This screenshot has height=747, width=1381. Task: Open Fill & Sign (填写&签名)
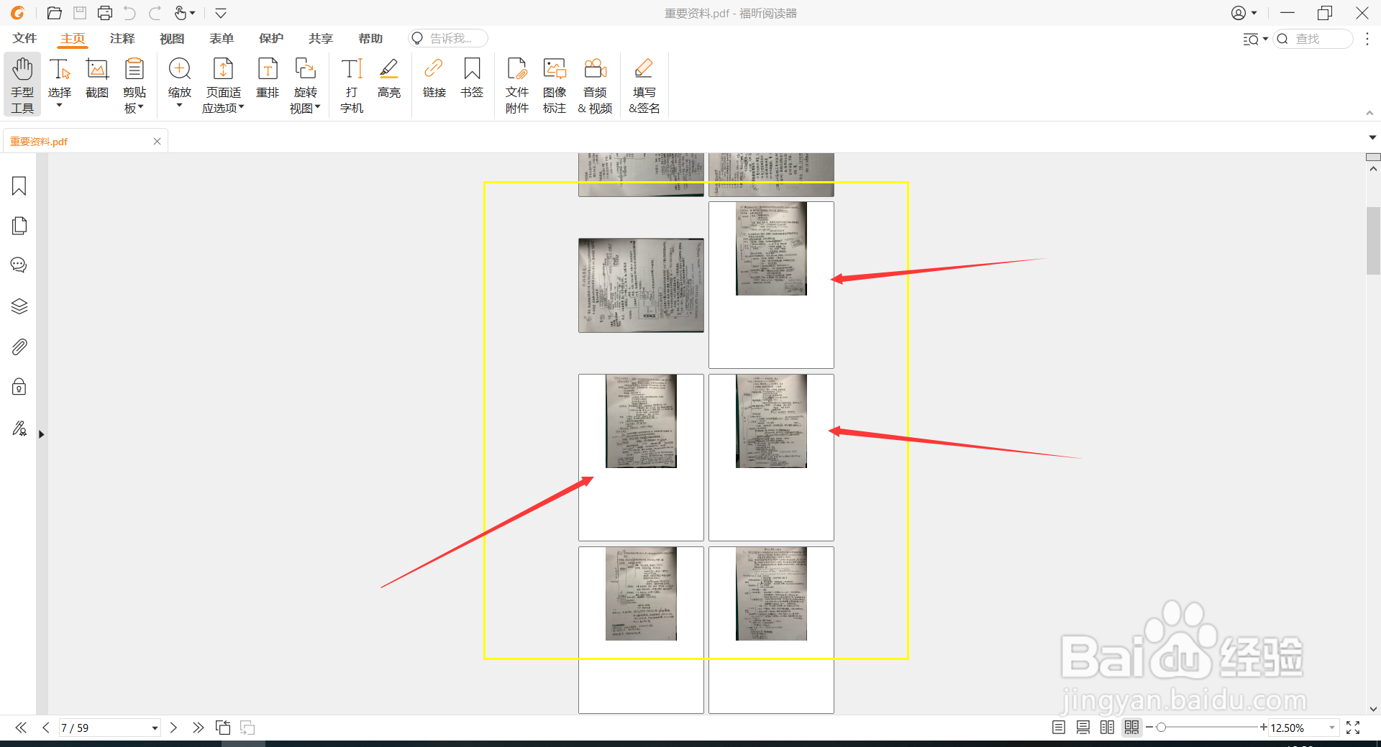(644, 85)
